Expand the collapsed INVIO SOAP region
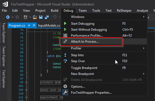 click(x=26, y=90)
